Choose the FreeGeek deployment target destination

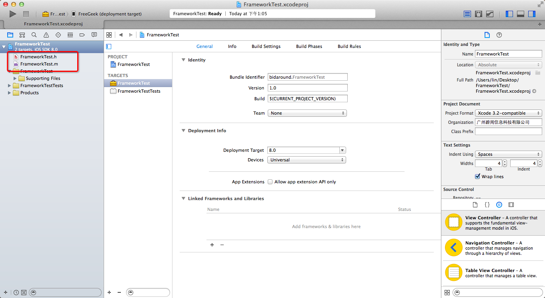coord(106,14)
